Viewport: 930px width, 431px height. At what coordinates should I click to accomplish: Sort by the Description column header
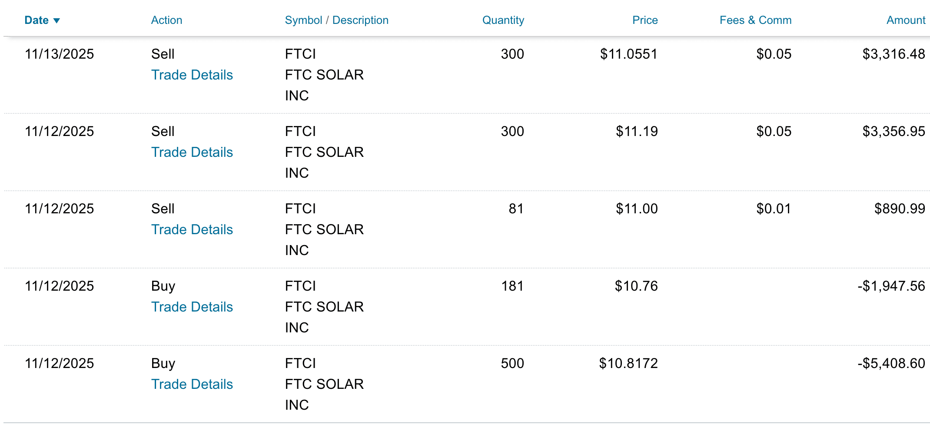(x=360, y=20)
